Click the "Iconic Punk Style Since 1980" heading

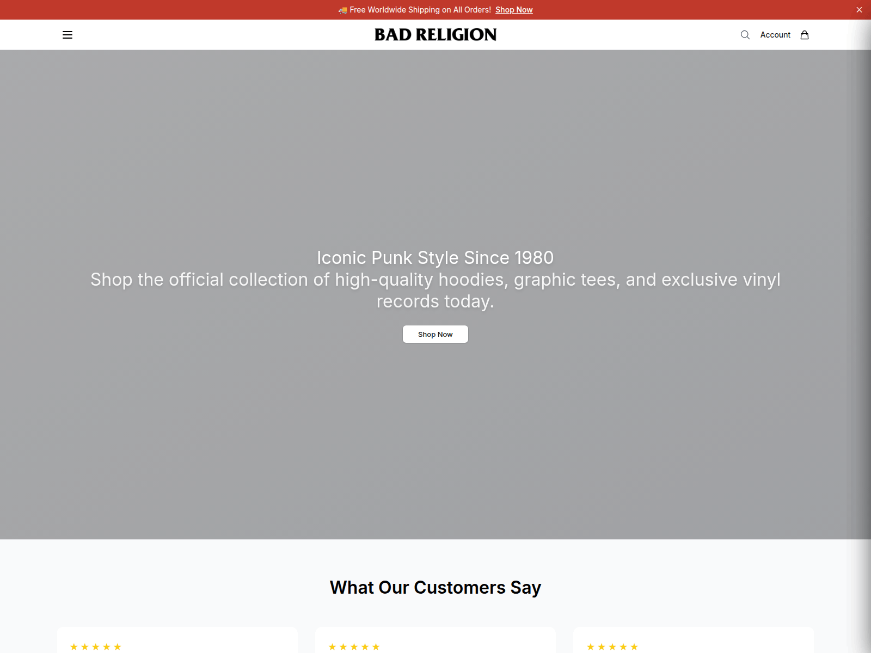point(436,257)
